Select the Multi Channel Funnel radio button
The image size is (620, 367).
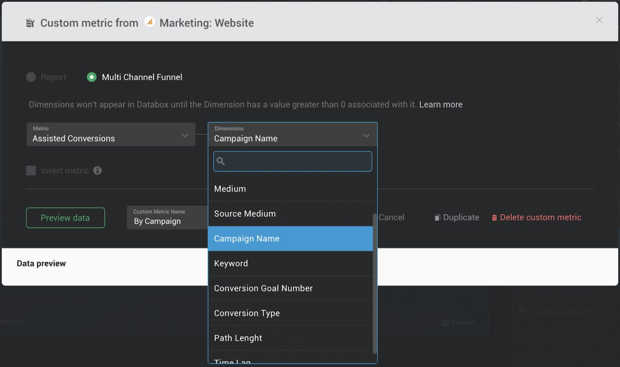coord(91,77)
